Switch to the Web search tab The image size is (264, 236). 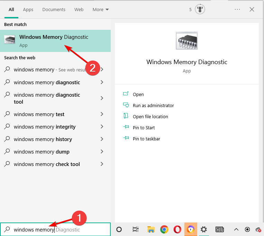tap(79, 10)
